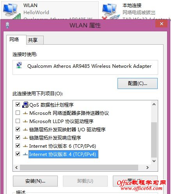
Task: Click the Microsoft LLDP protocol driver icon
Action: click(x=25, y=121)
